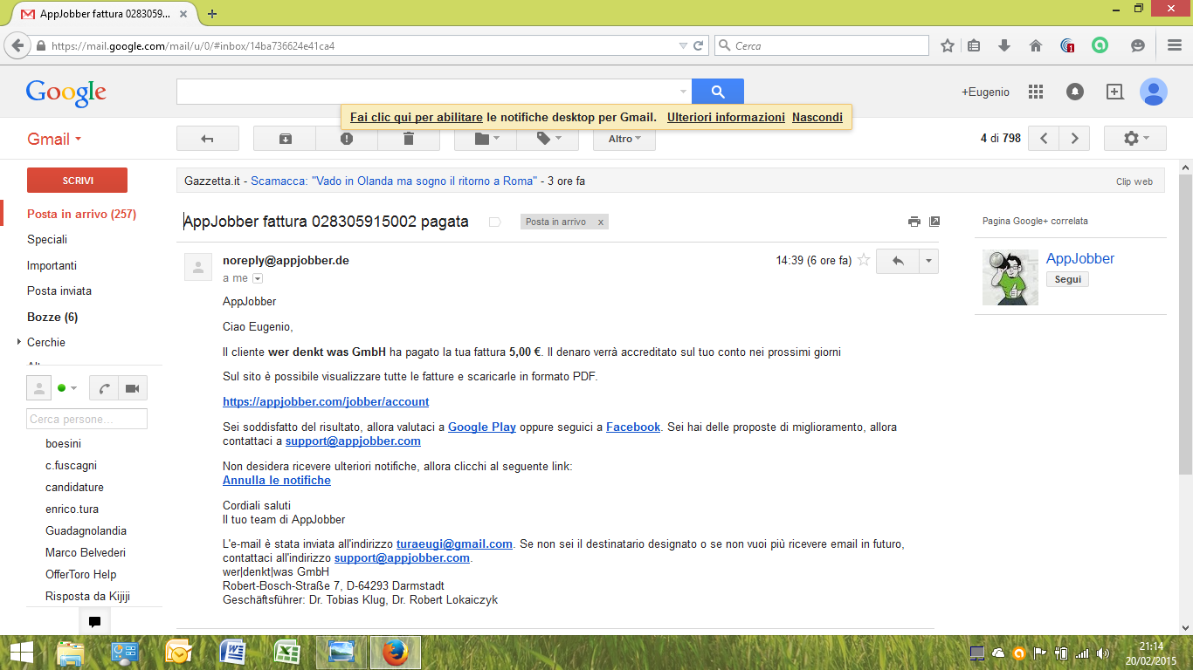The image size is (1193, 670).
Task: Archive this email
Action: 285,139
